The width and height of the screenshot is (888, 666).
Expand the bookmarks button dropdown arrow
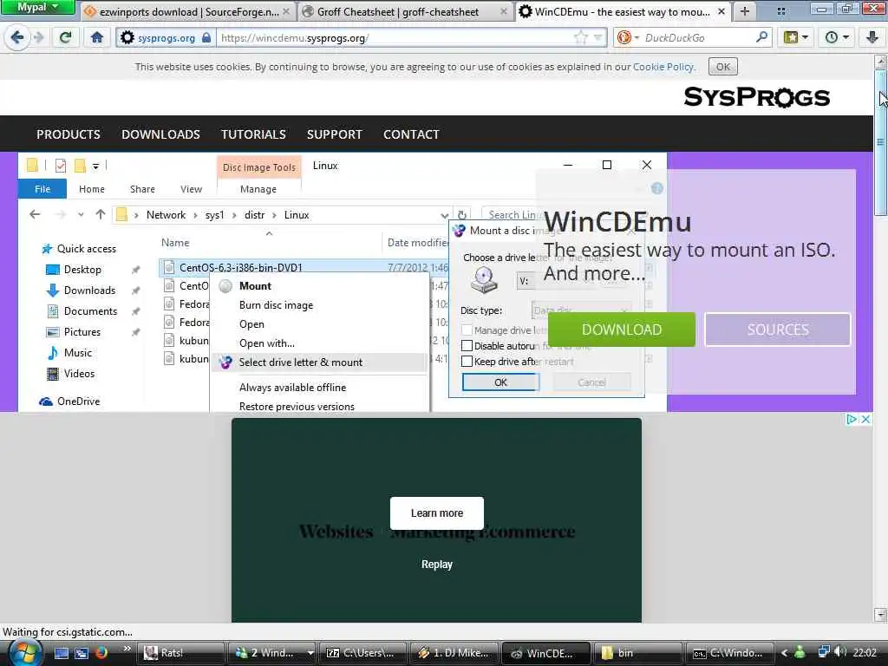(806, 38)
